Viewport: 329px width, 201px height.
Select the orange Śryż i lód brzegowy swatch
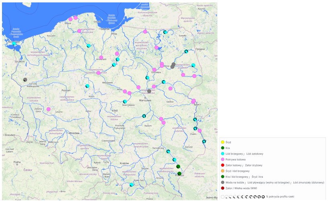click(x=222, y=171)
